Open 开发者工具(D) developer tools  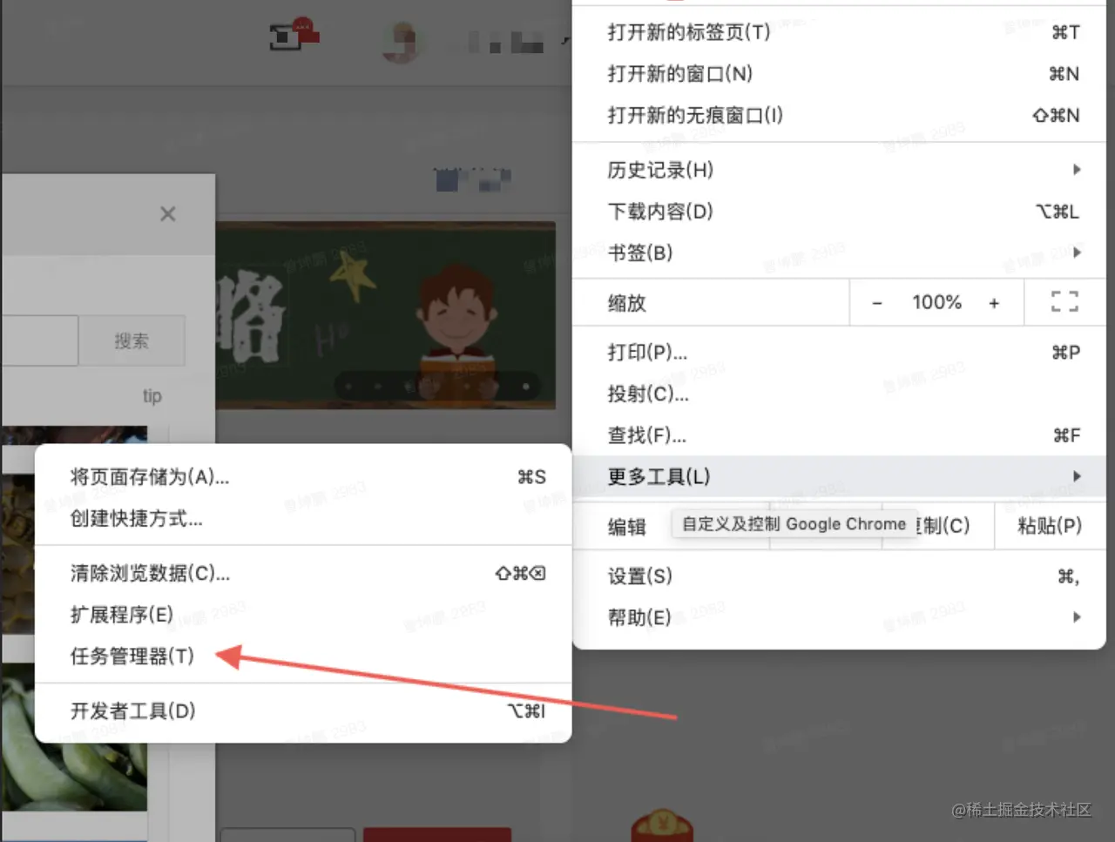[x=303, y=711]
